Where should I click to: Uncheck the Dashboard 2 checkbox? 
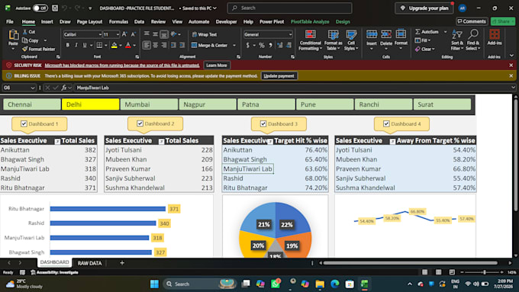tap(140, 124)
